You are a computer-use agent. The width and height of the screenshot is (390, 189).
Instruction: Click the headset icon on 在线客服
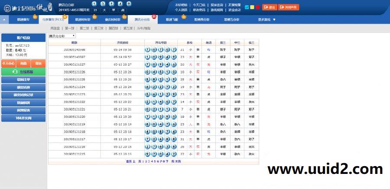(15, 72)
